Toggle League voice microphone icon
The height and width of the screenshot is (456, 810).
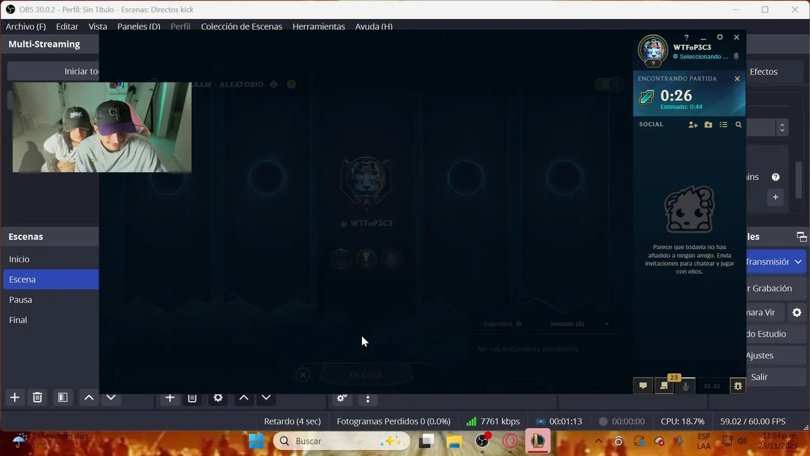point(685,386)
